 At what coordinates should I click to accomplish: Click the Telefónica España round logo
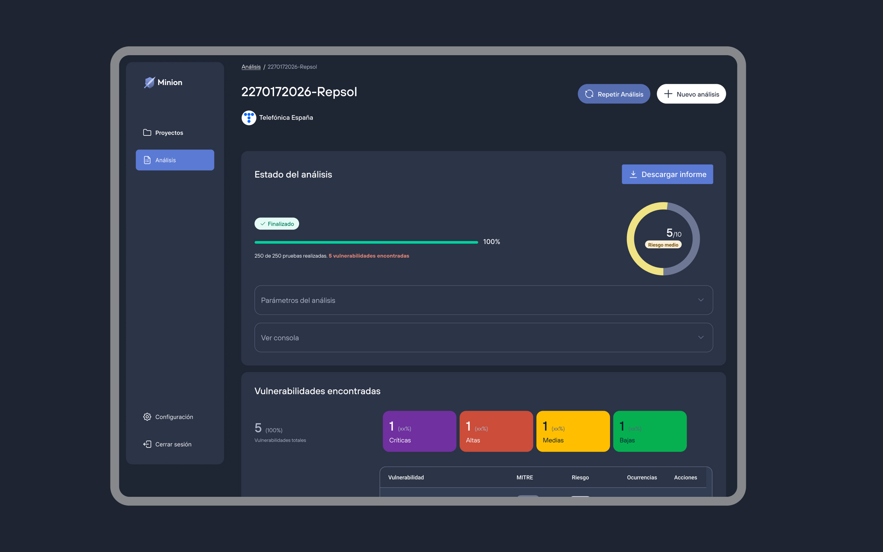(249, 118)
